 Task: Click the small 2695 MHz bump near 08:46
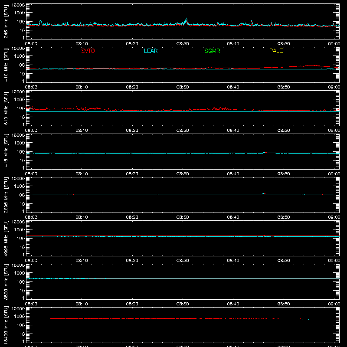pos(263,193)
